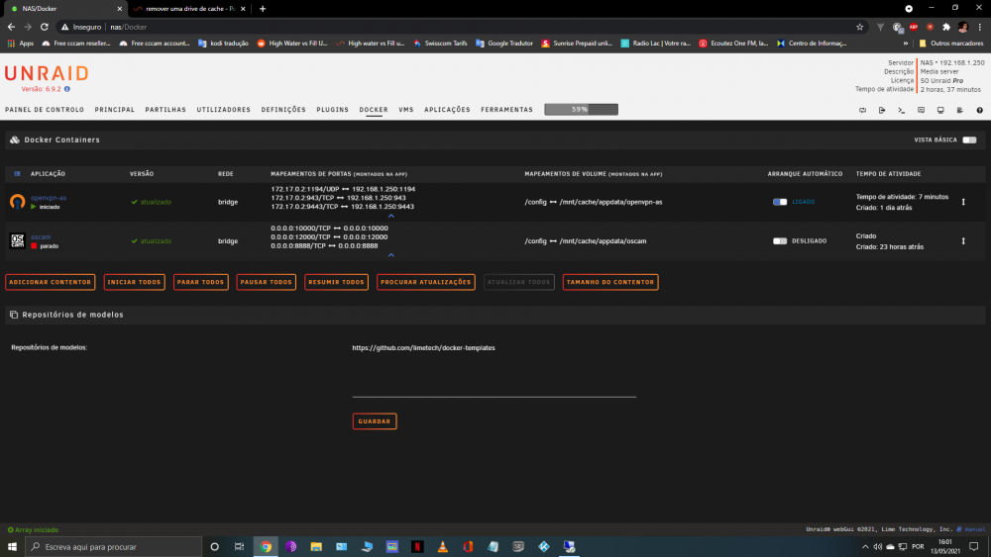Screen dimensions: 991x557
Task: Open the openvpn-as container link
Action: point(49,198)
